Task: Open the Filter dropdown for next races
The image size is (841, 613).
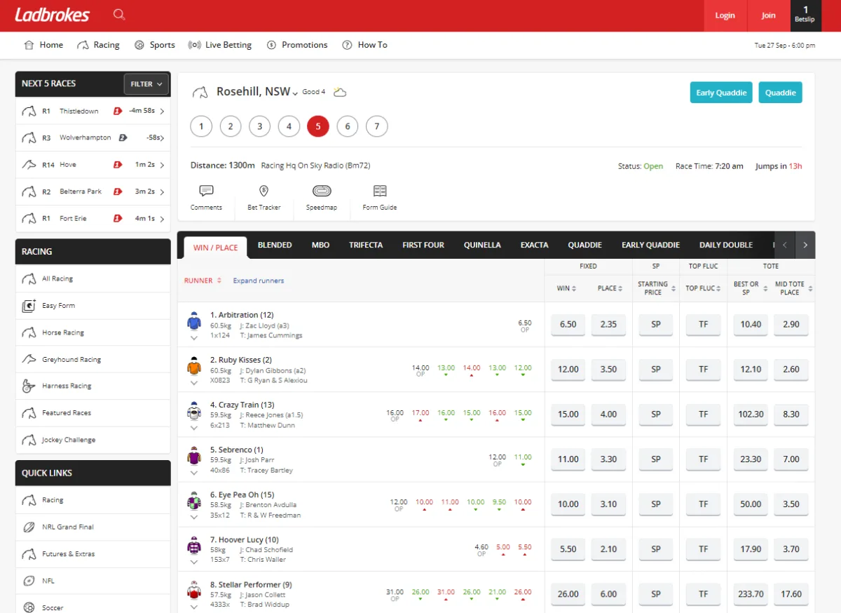Action: coord(146,83)
